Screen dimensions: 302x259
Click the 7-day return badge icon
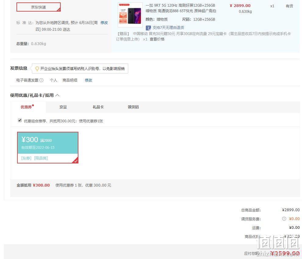tap(148, 28)
